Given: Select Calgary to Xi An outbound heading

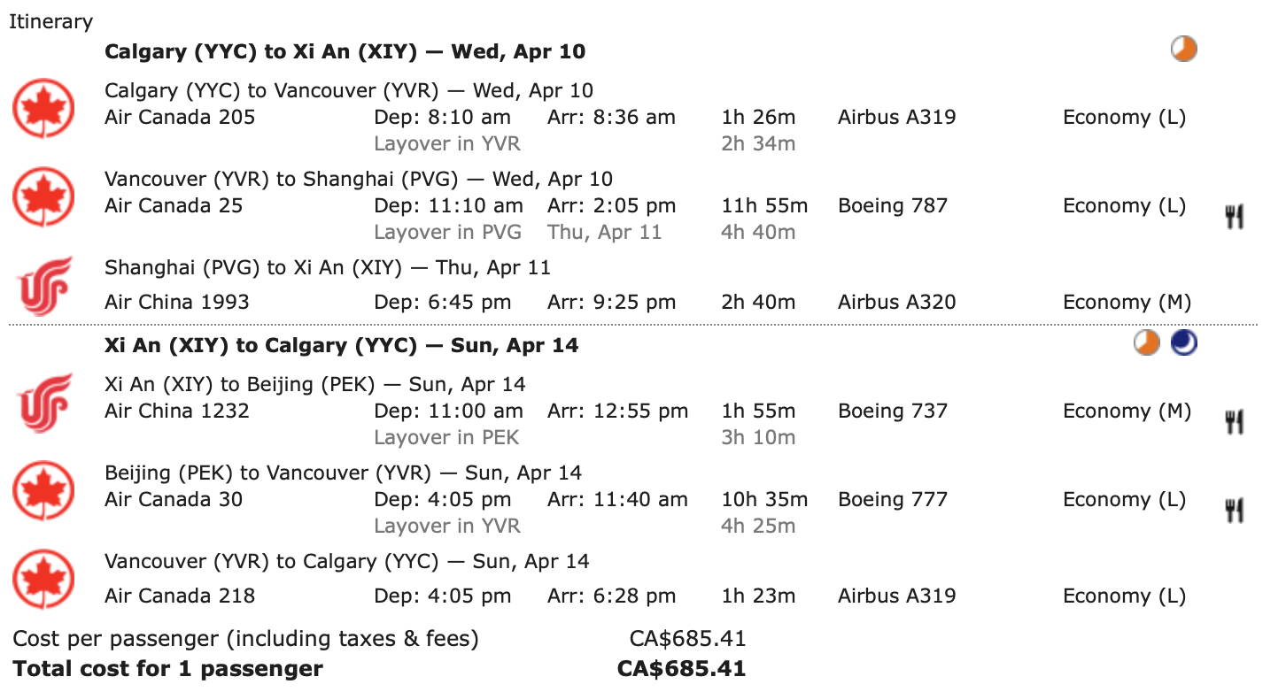Looking at the screenshot, I should click(345, 51).
